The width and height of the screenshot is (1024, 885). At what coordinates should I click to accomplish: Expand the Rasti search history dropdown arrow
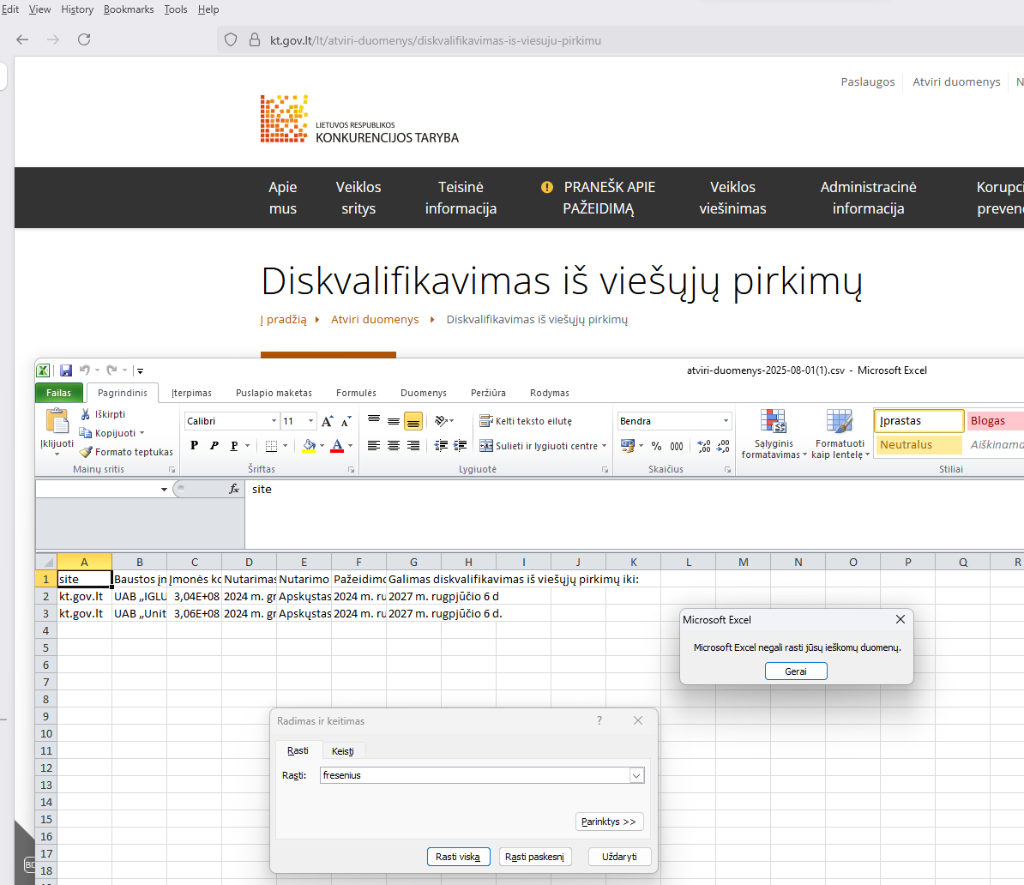tap(636, 775)
